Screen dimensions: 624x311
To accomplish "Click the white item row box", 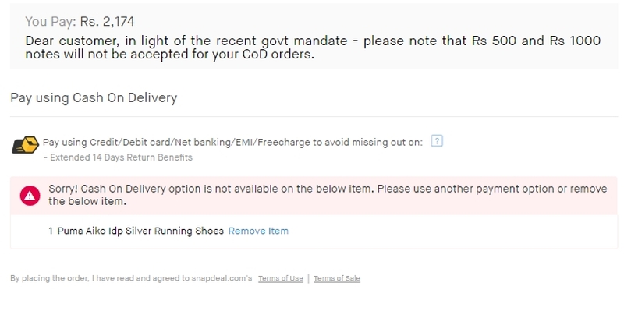I will click(314, 231).
